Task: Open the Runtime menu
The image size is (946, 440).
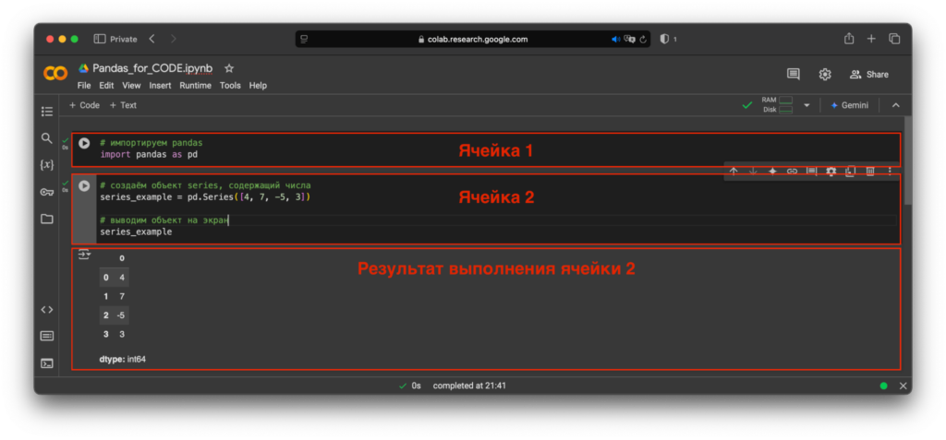Action: (196, 86)
